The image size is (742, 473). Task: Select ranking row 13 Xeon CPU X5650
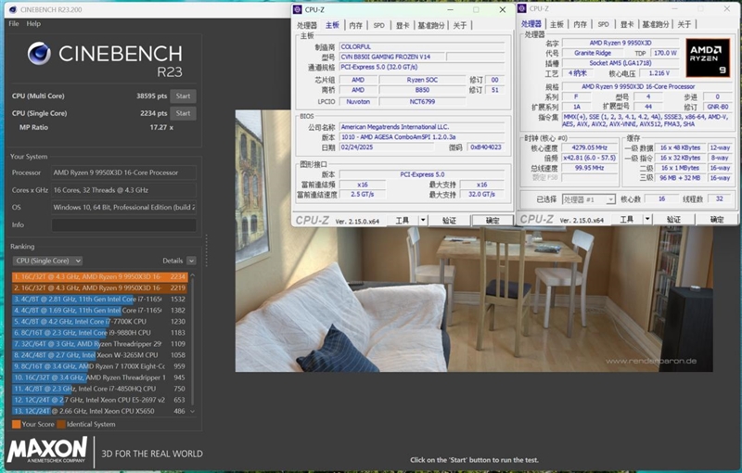click(100, 411)
